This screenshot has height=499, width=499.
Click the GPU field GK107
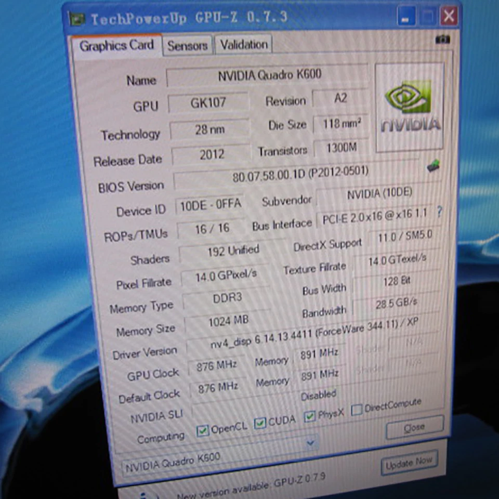[208, 103]
